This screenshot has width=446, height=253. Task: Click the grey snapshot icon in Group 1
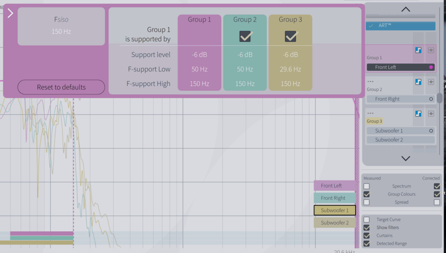(x=430, y=50)
